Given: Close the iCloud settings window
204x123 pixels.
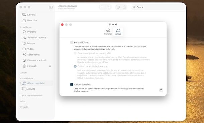Looking at the screenshot, I should click(x=62, y=25).
